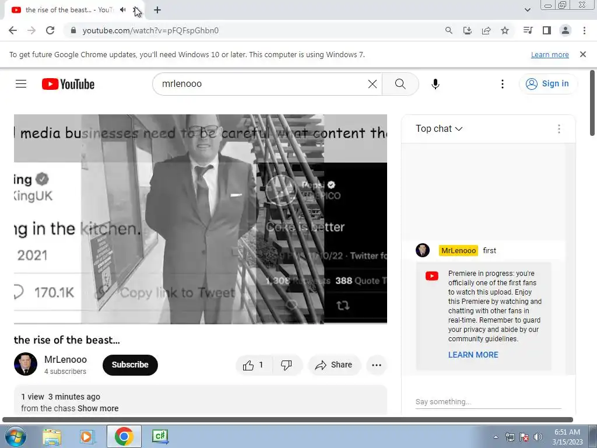Screen dimensions: 597x448
Task: Show hidden system tray icons
Action: tap(496, 437)
